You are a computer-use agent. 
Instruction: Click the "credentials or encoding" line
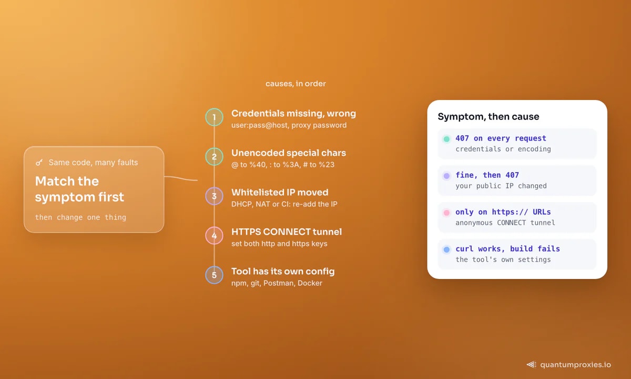[503, 149]
